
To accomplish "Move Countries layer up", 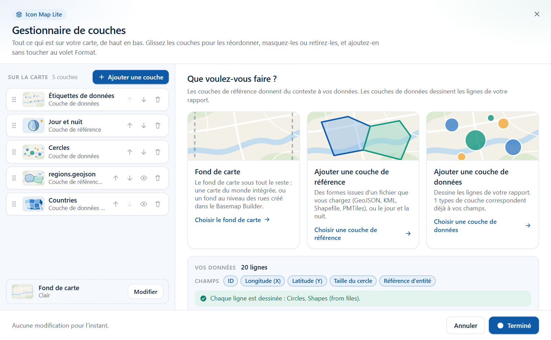I will pos(116,204).
